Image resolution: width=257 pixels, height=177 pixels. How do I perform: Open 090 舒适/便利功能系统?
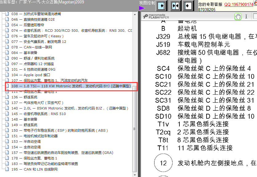(33, 58)
